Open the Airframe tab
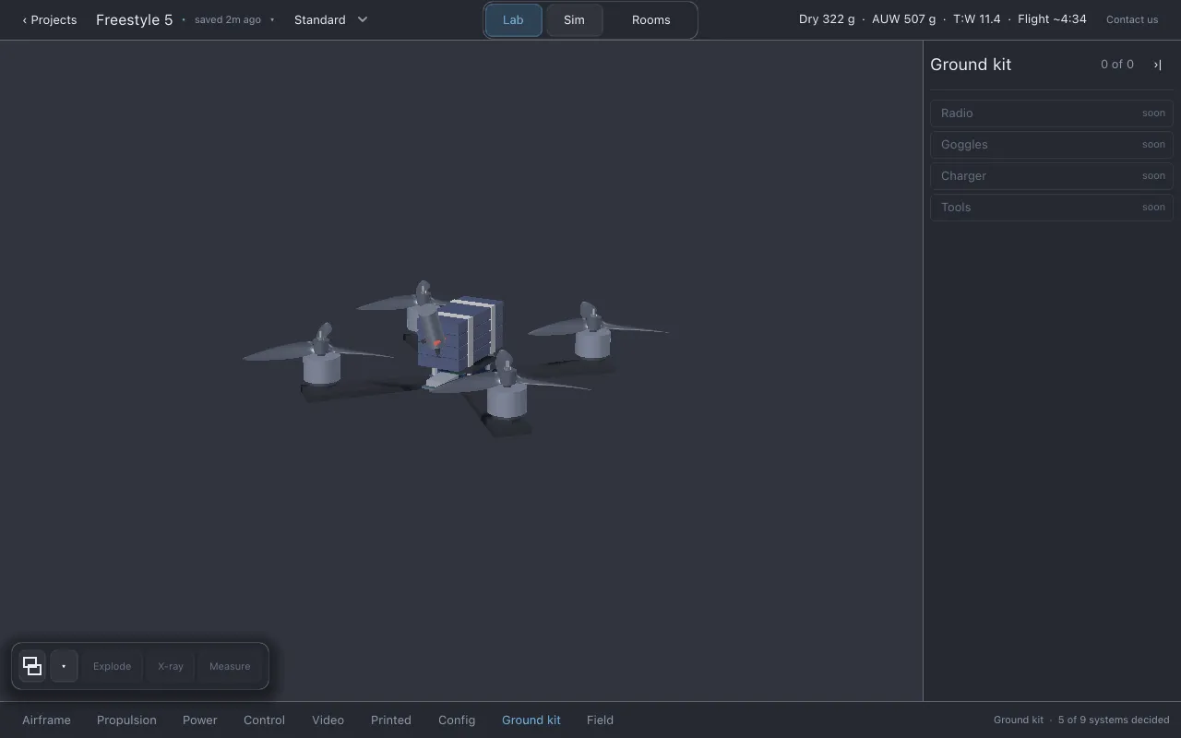The width and height of the screenshot is (1181, 738). [x=46, y=720]
